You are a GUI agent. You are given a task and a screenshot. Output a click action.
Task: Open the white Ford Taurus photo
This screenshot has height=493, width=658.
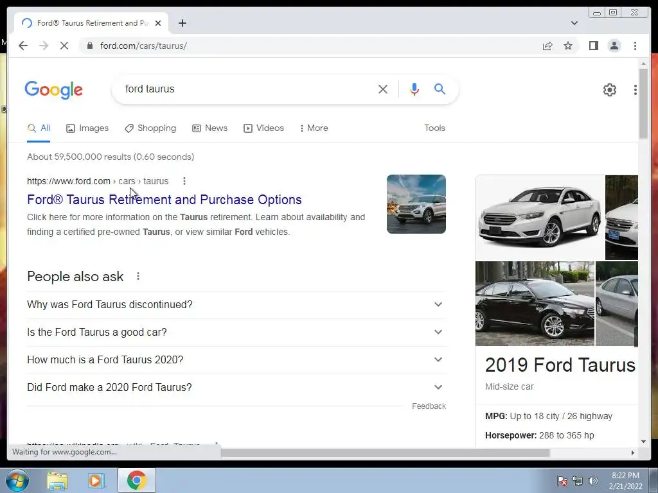pyautogui.click(x=540, y=217)
